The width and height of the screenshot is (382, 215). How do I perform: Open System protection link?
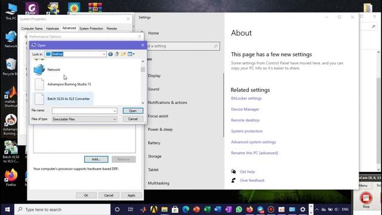[x=247, y=131]
